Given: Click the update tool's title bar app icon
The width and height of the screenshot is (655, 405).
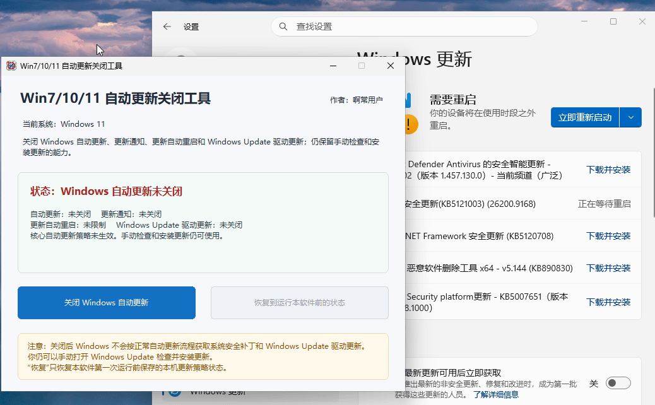Looking at the screenshot, I should 11,66.
